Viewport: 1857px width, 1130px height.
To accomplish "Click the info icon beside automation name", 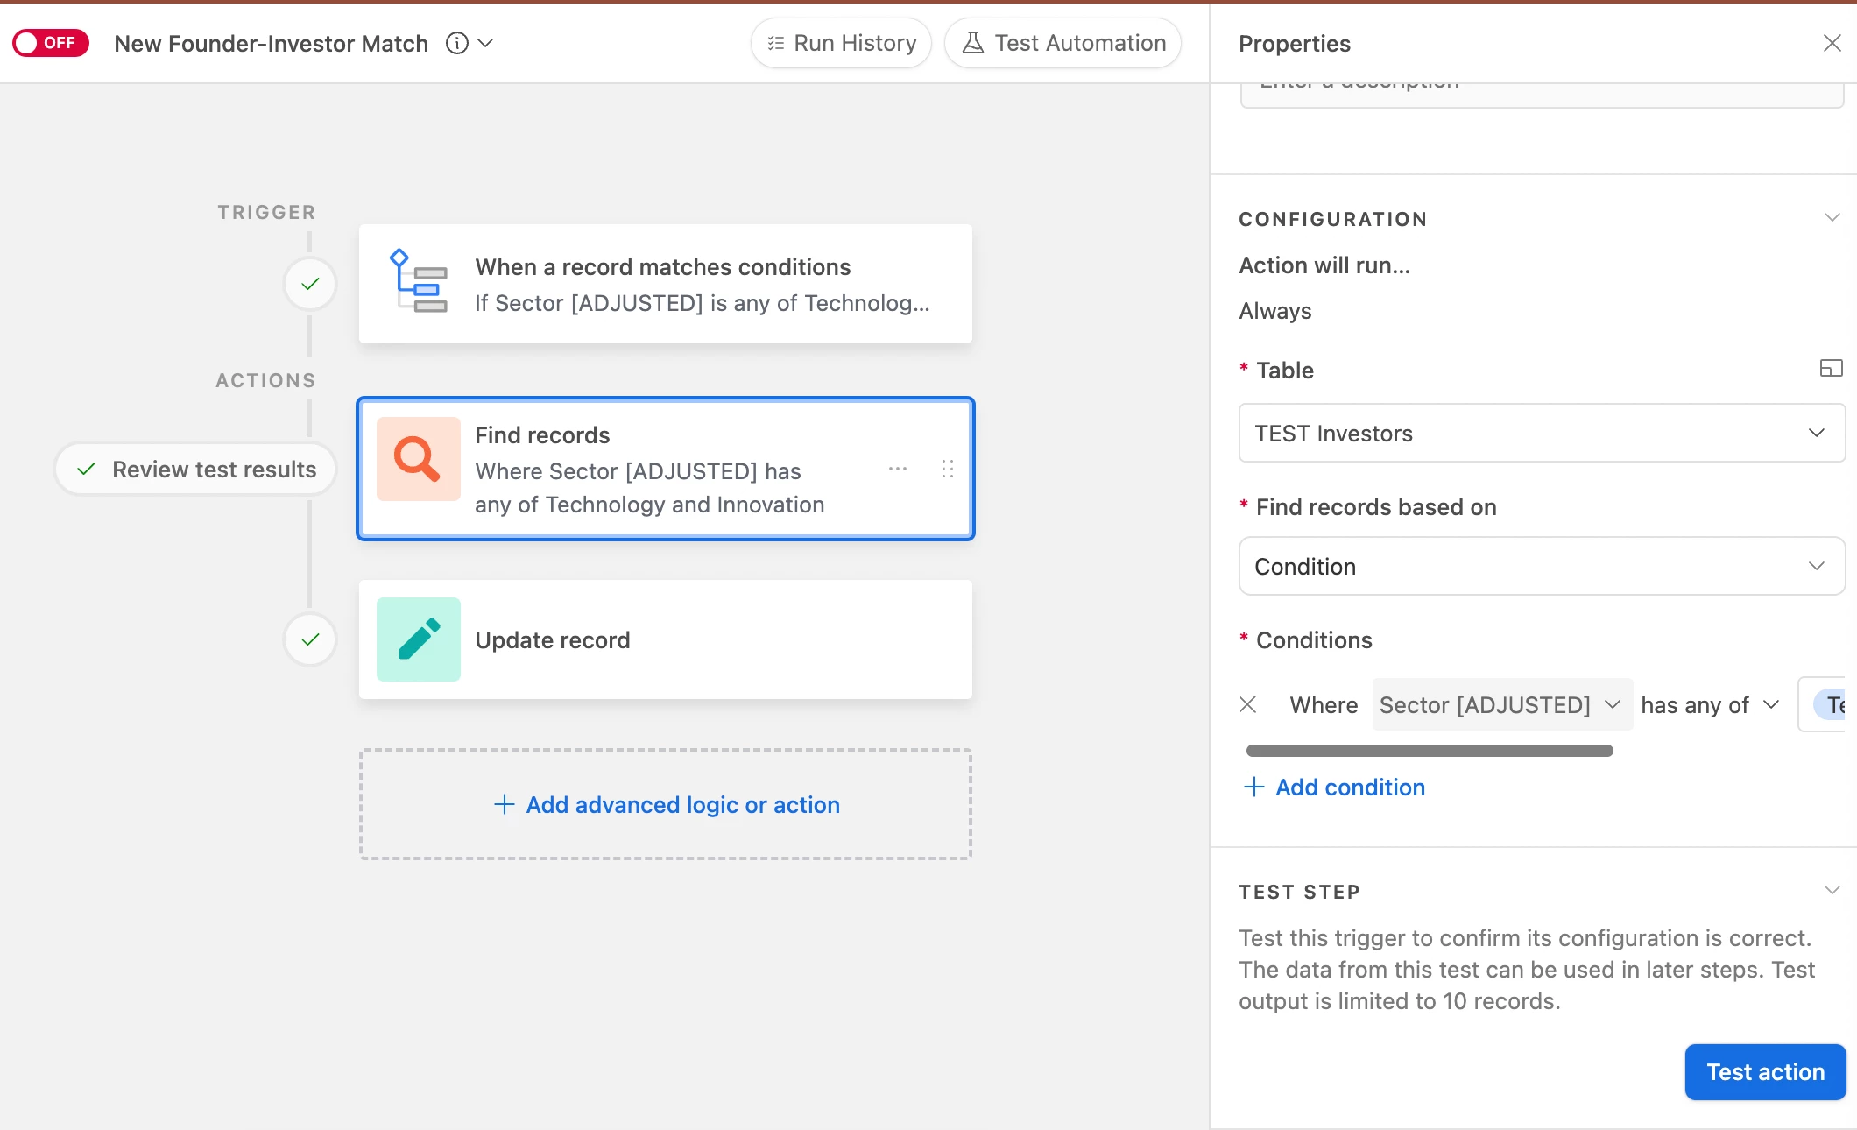I will [x=456, y=43].
